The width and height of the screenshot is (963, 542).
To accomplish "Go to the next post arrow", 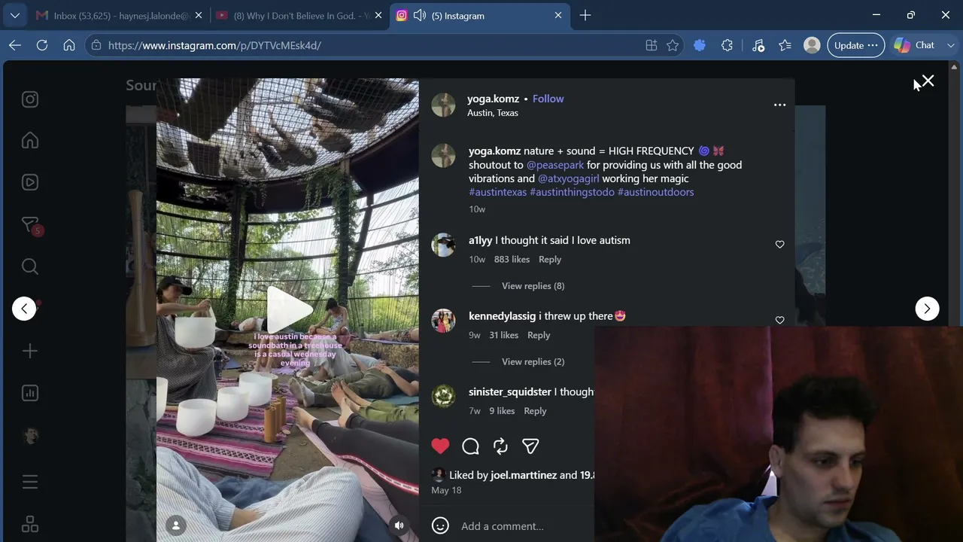I will pyautogui.click(x=927, y=309).
